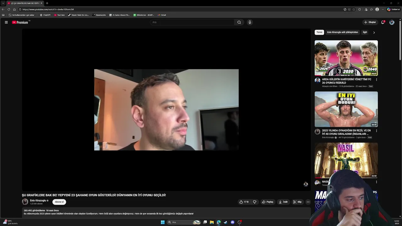Open EN İYİ OYUN BUDUR thumbnail
402x226 pixels.
346,109
